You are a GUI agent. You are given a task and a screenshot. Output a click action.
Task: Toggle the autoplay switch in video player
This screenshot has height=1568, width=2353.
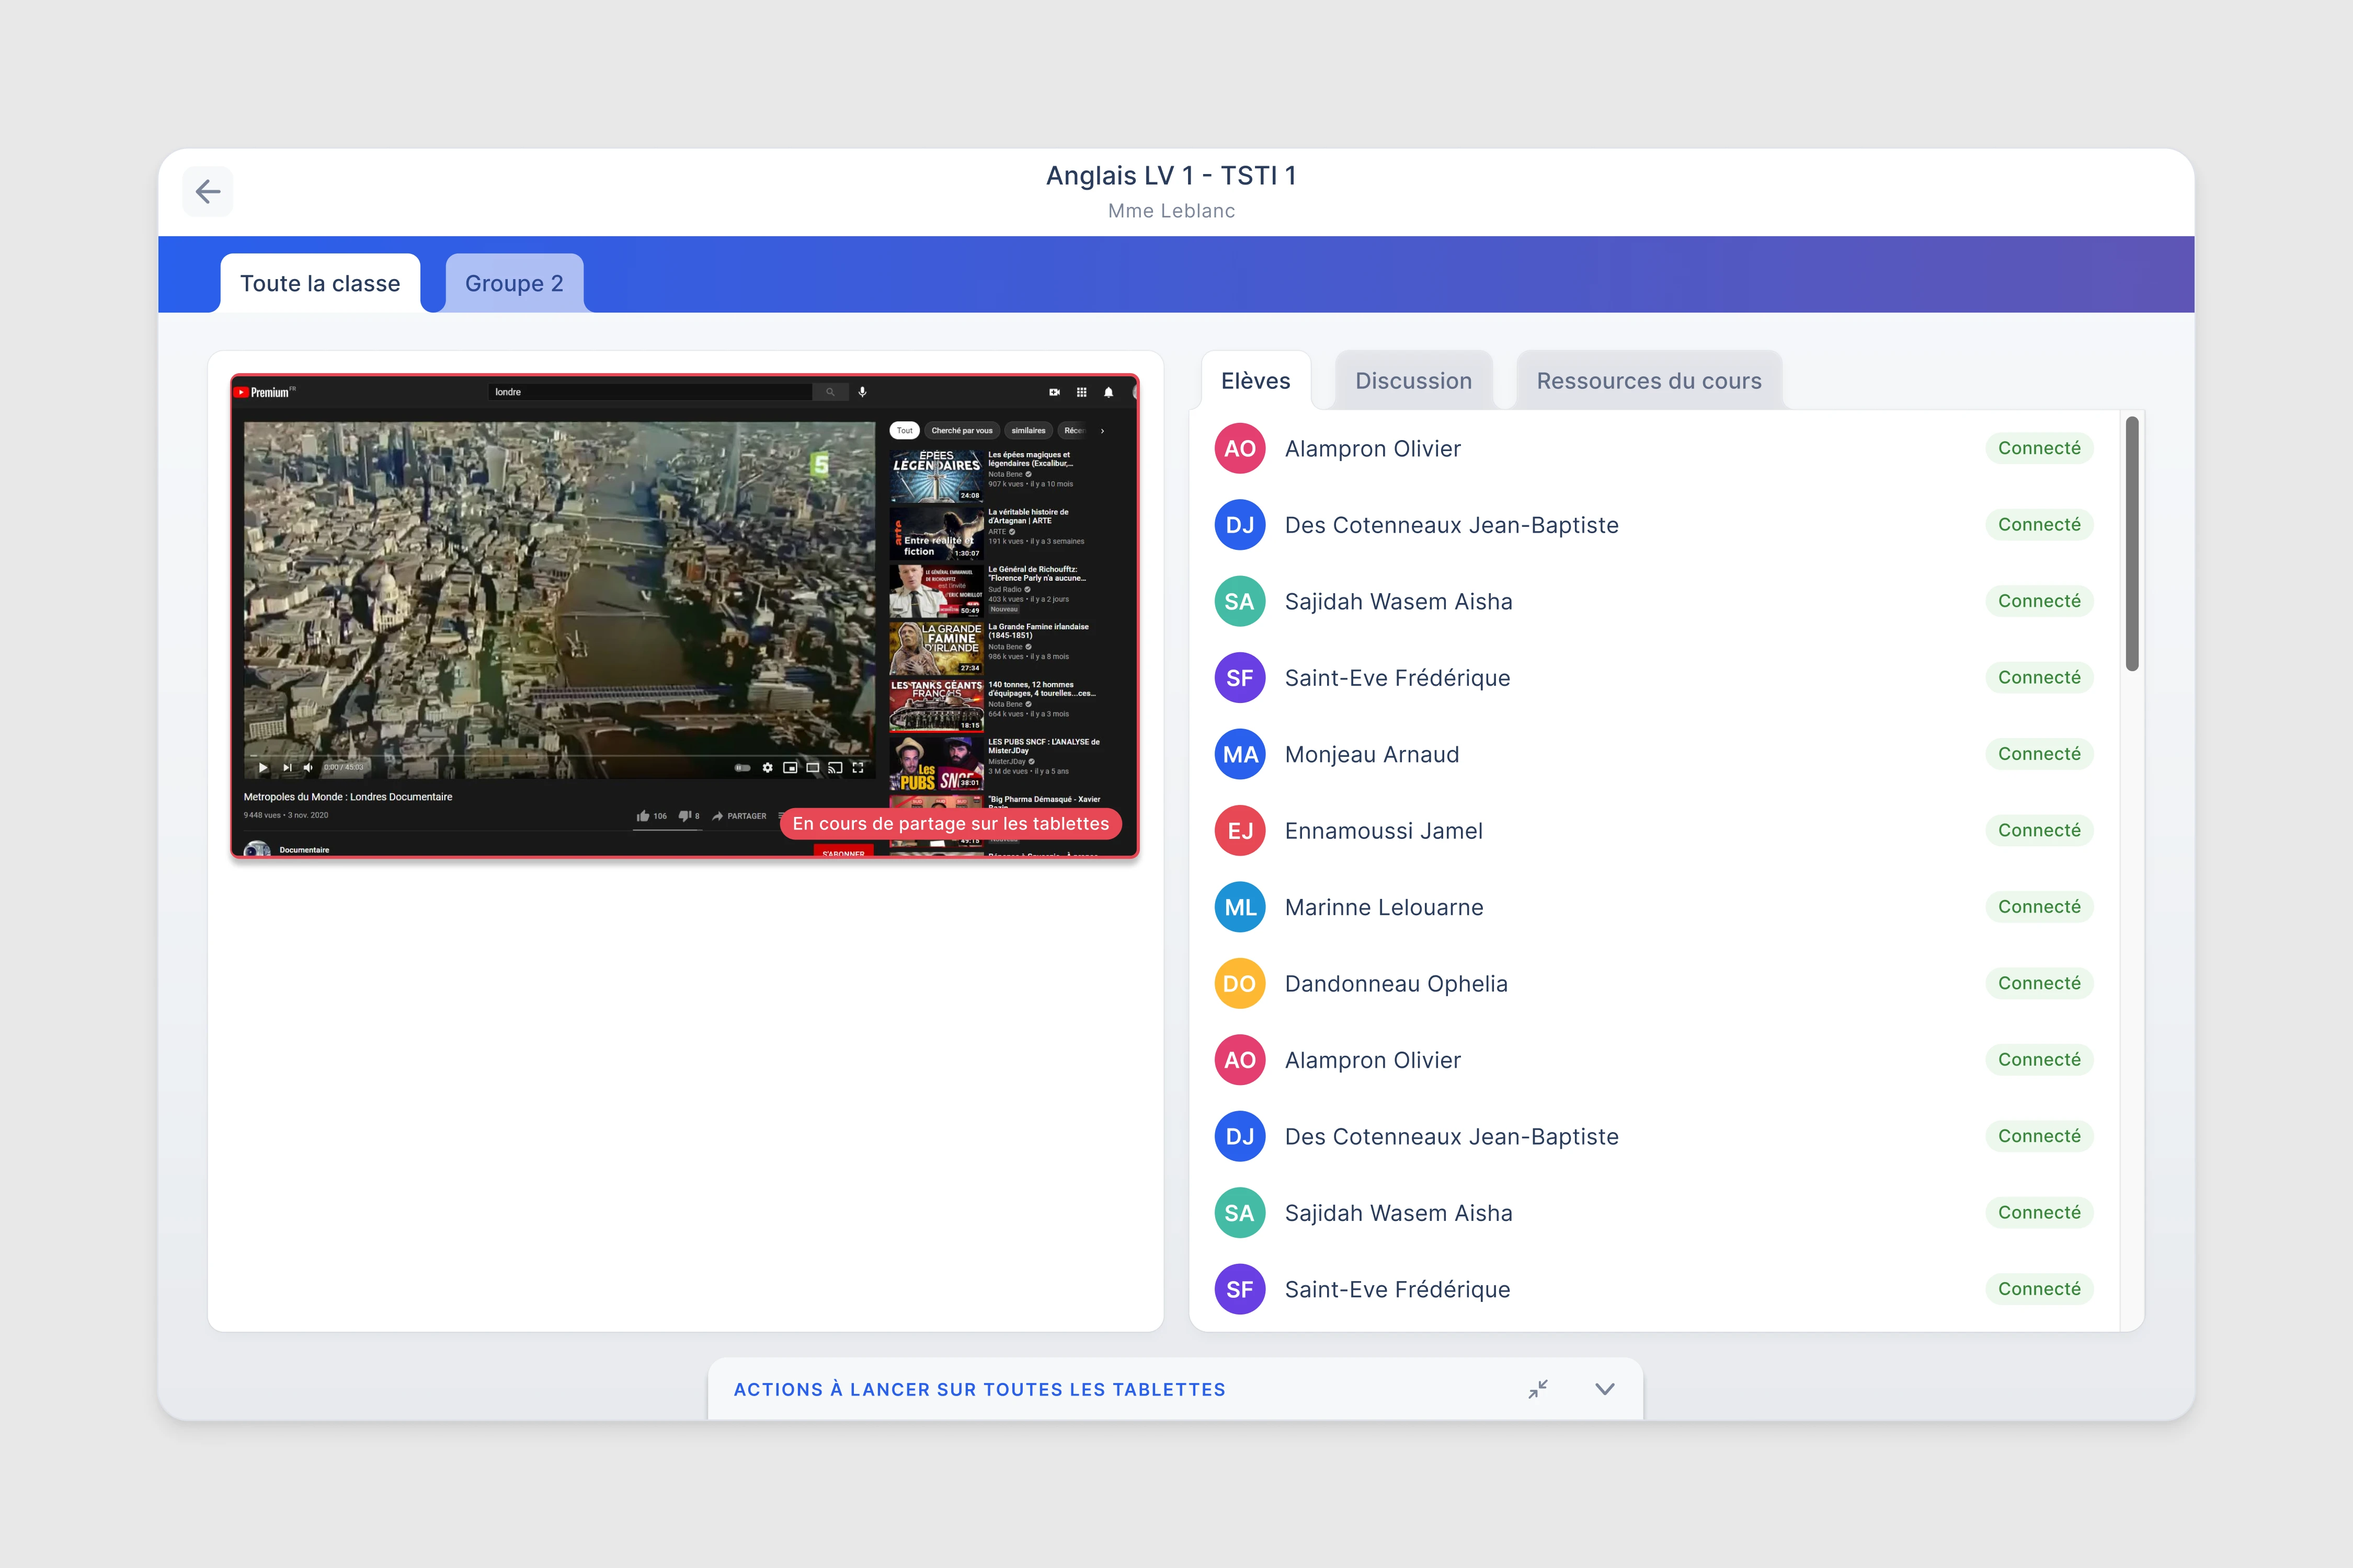pos(743,768)
